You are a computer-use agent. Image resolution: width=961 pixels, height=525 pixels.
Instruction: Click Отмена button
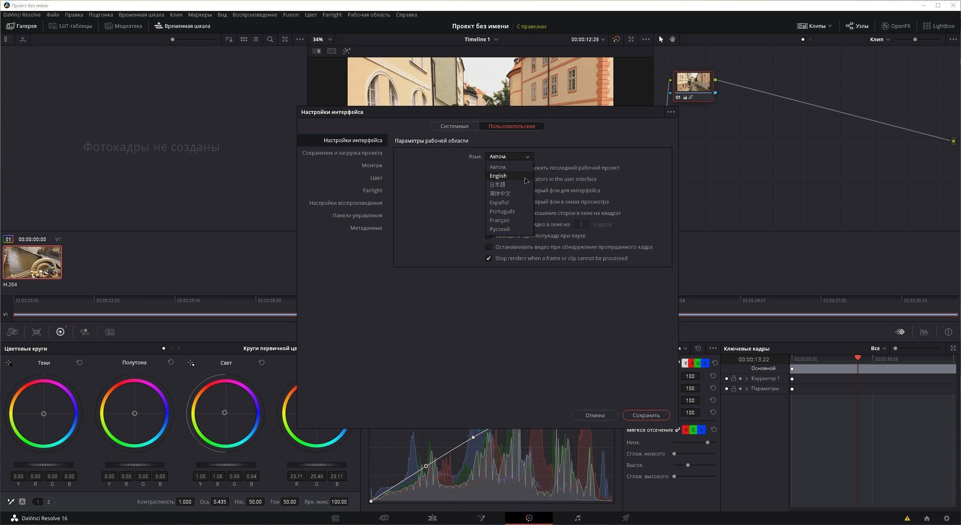coord(595,415)
